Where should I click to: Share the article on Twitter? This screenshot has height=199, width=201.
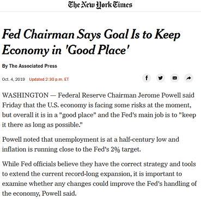pos(161,78)
